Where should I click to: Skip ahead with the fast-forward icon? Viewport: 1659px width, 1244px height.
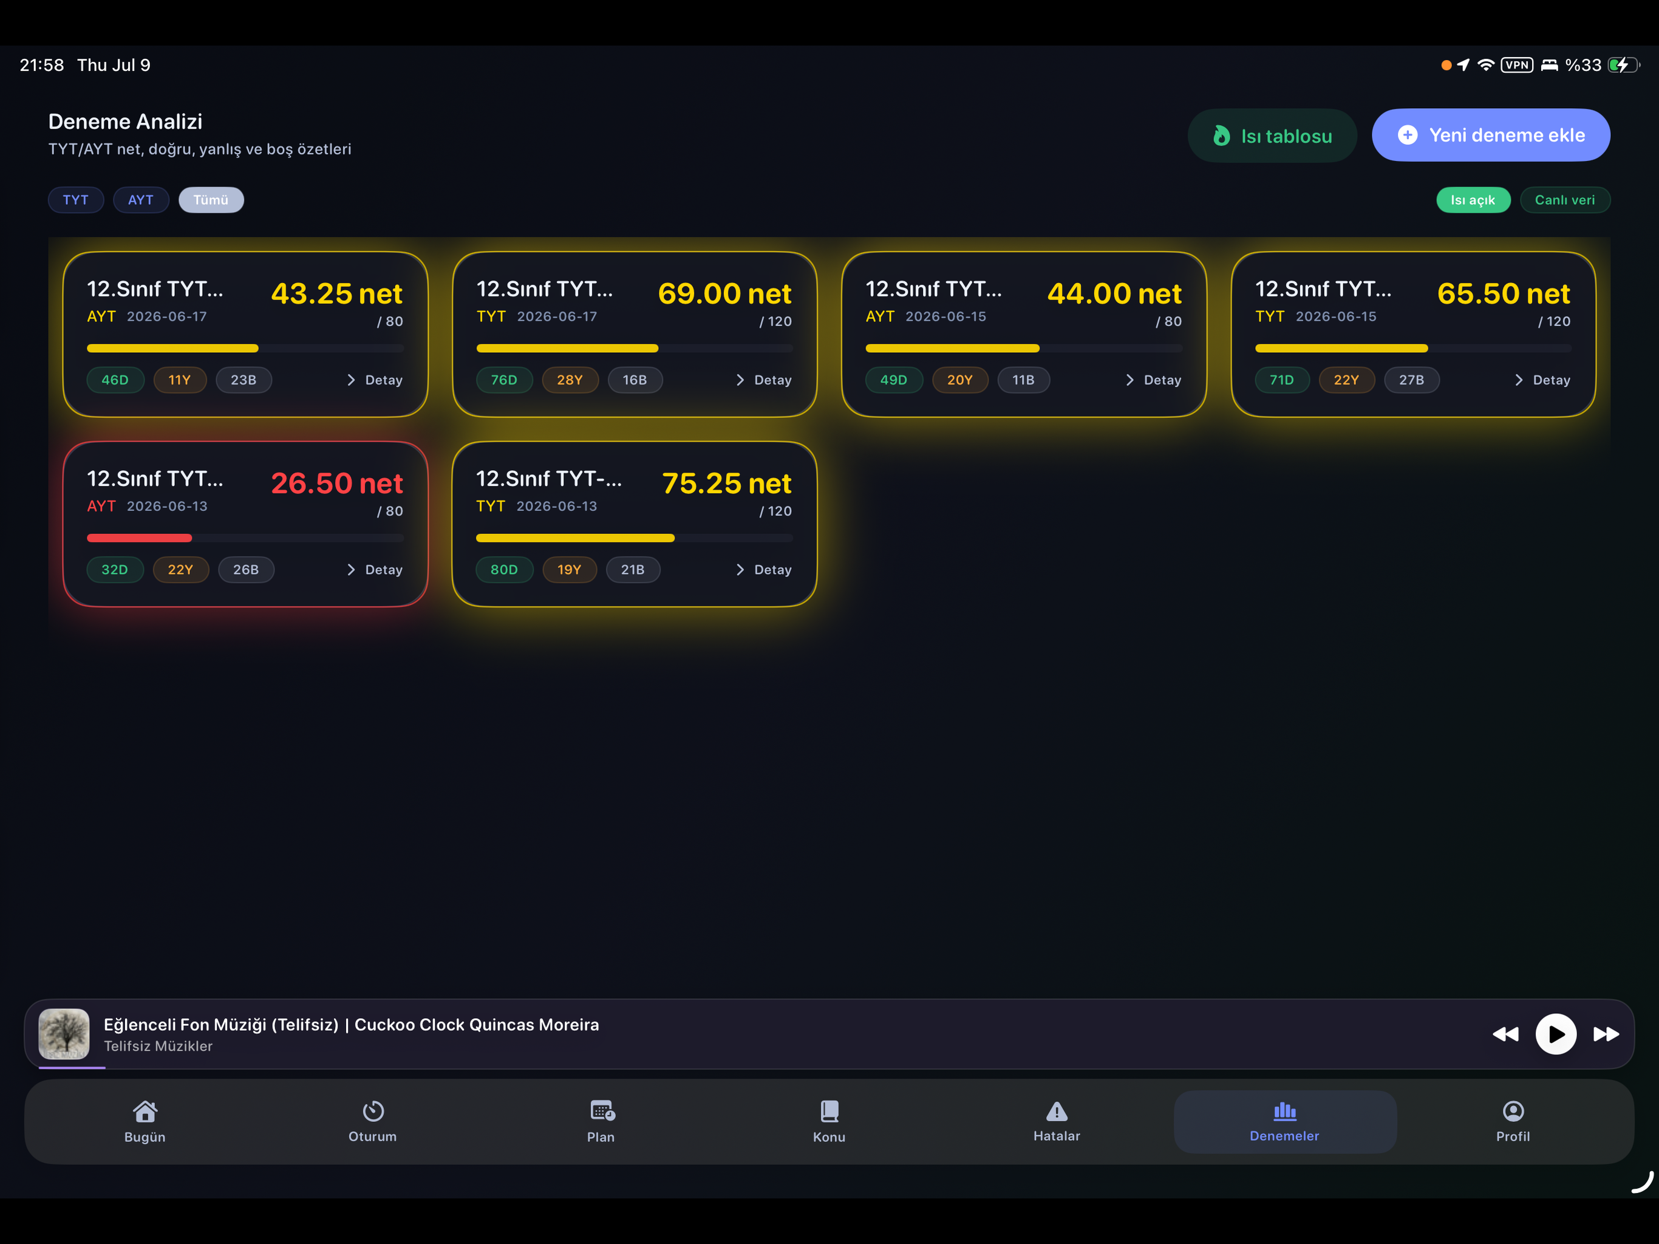1606,1034
